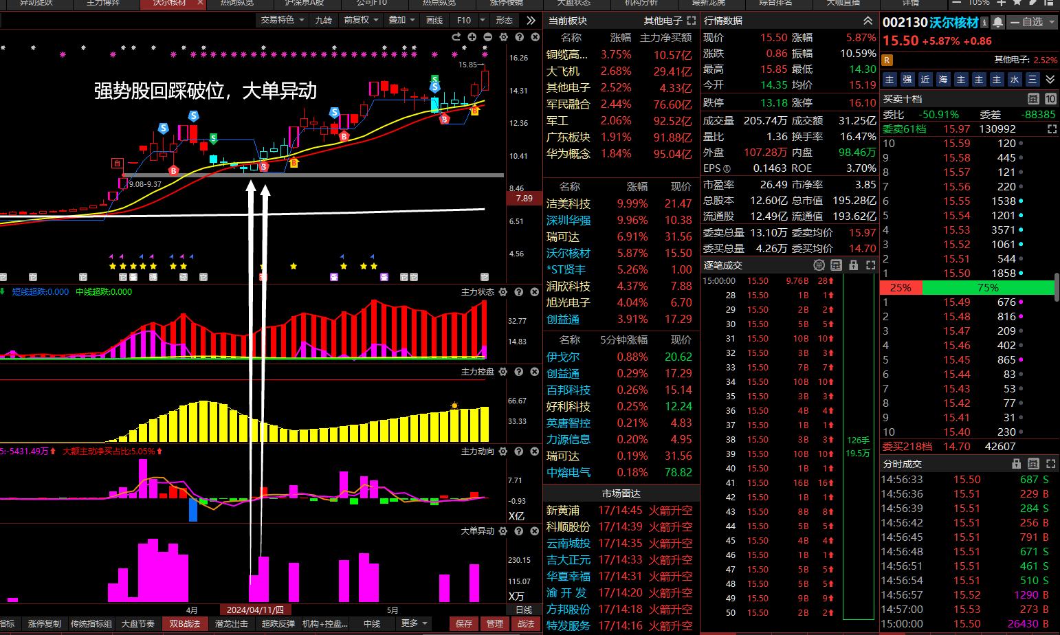
Task: Toggle the 量 view in 买卖十档
Action: (1033, 99)
